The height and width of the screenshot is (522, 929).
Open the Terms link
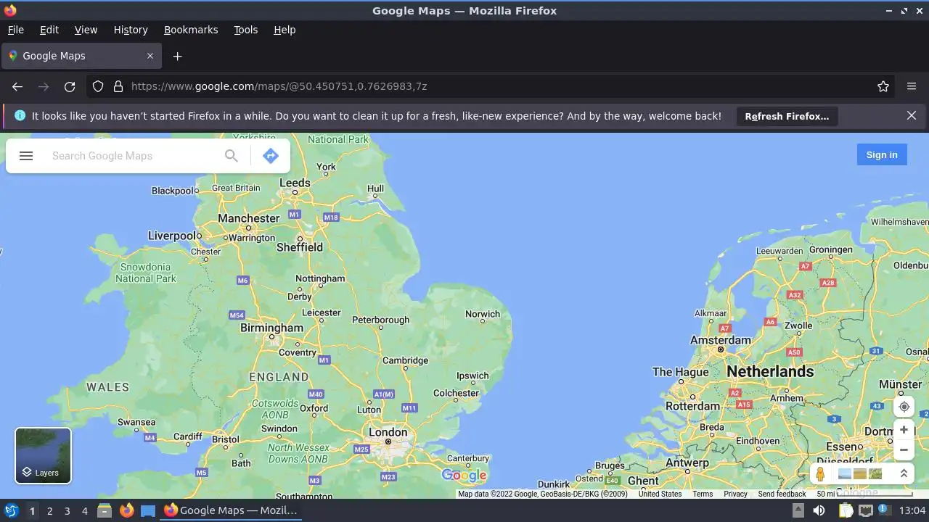click(x=703, y=494)
